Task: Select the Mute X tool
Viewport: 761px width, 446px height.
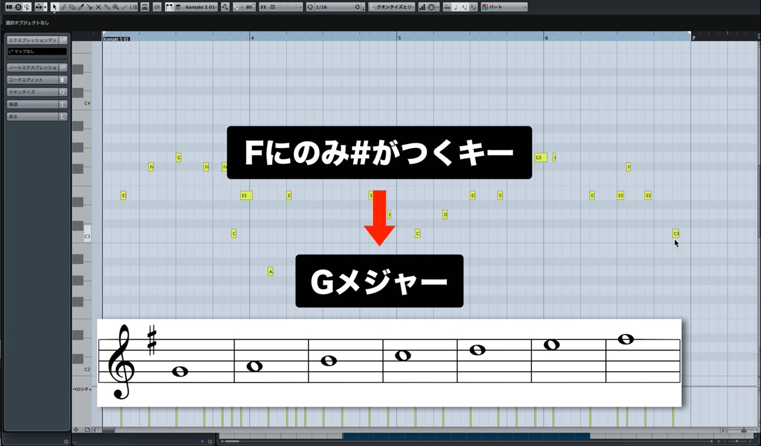Action: point(98,7)
